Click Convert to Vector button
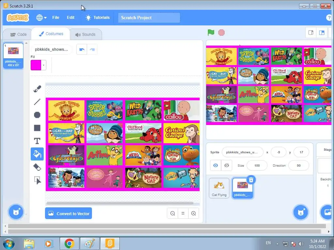 [68, 214]
